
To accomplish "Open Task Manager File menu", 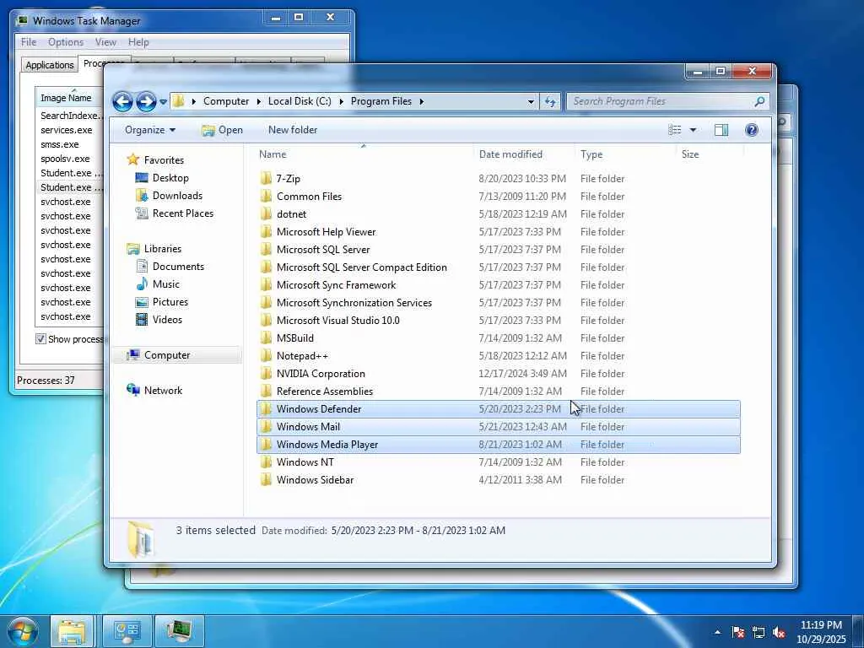I will coord(29,42).
